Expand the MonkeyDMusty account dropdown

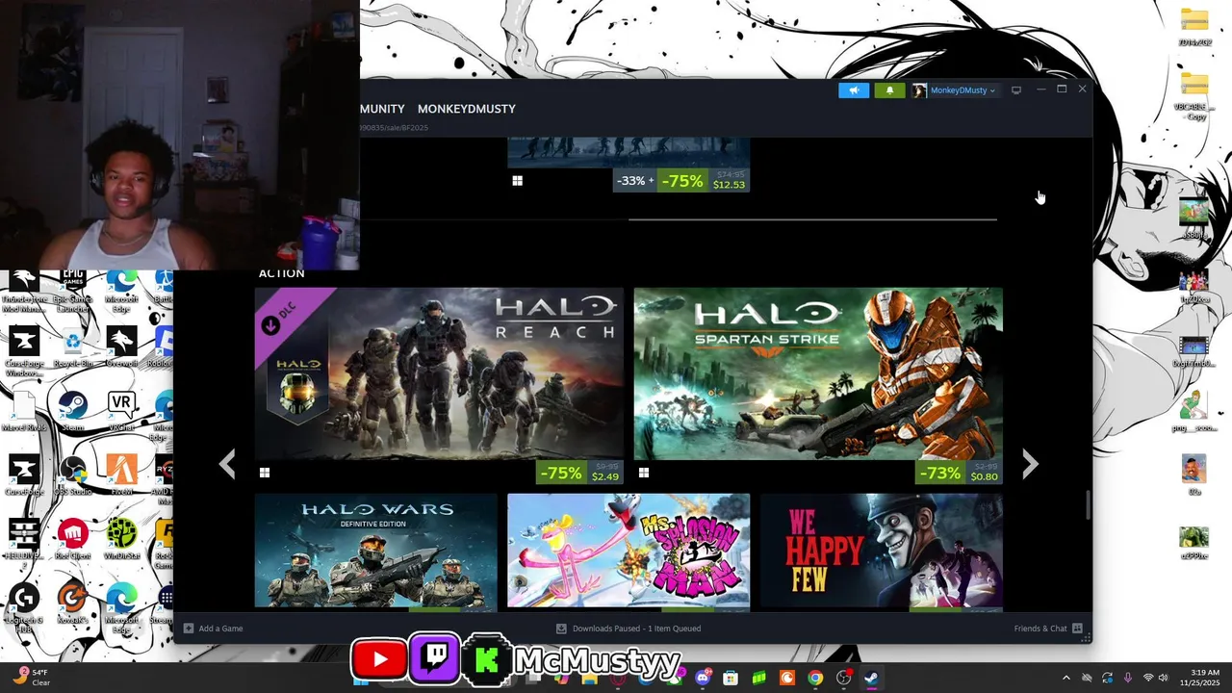[x=955, y=90]
